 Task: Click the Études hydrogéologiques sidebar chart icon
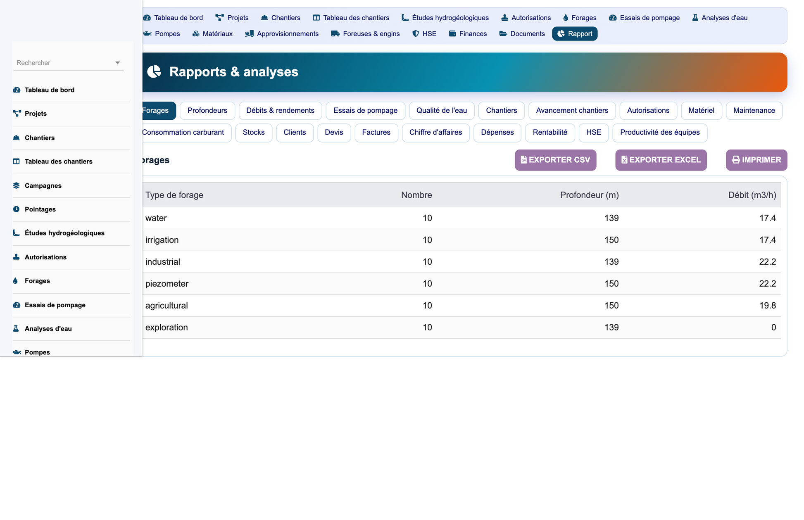pyautogui.click(x=17, y=233)
